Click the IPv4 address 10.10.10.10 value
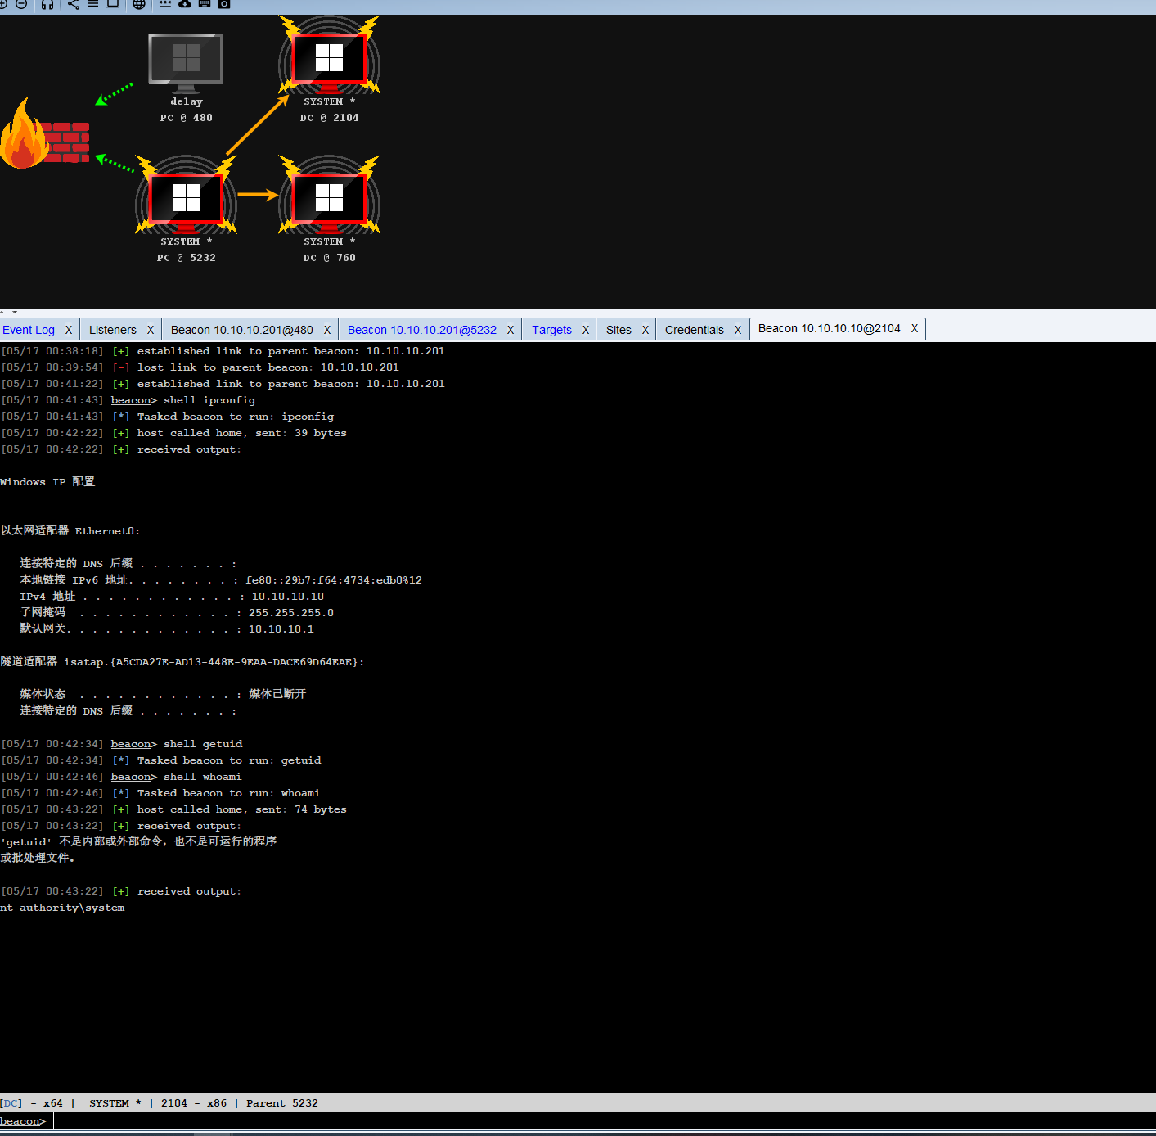 coord(288,597)
